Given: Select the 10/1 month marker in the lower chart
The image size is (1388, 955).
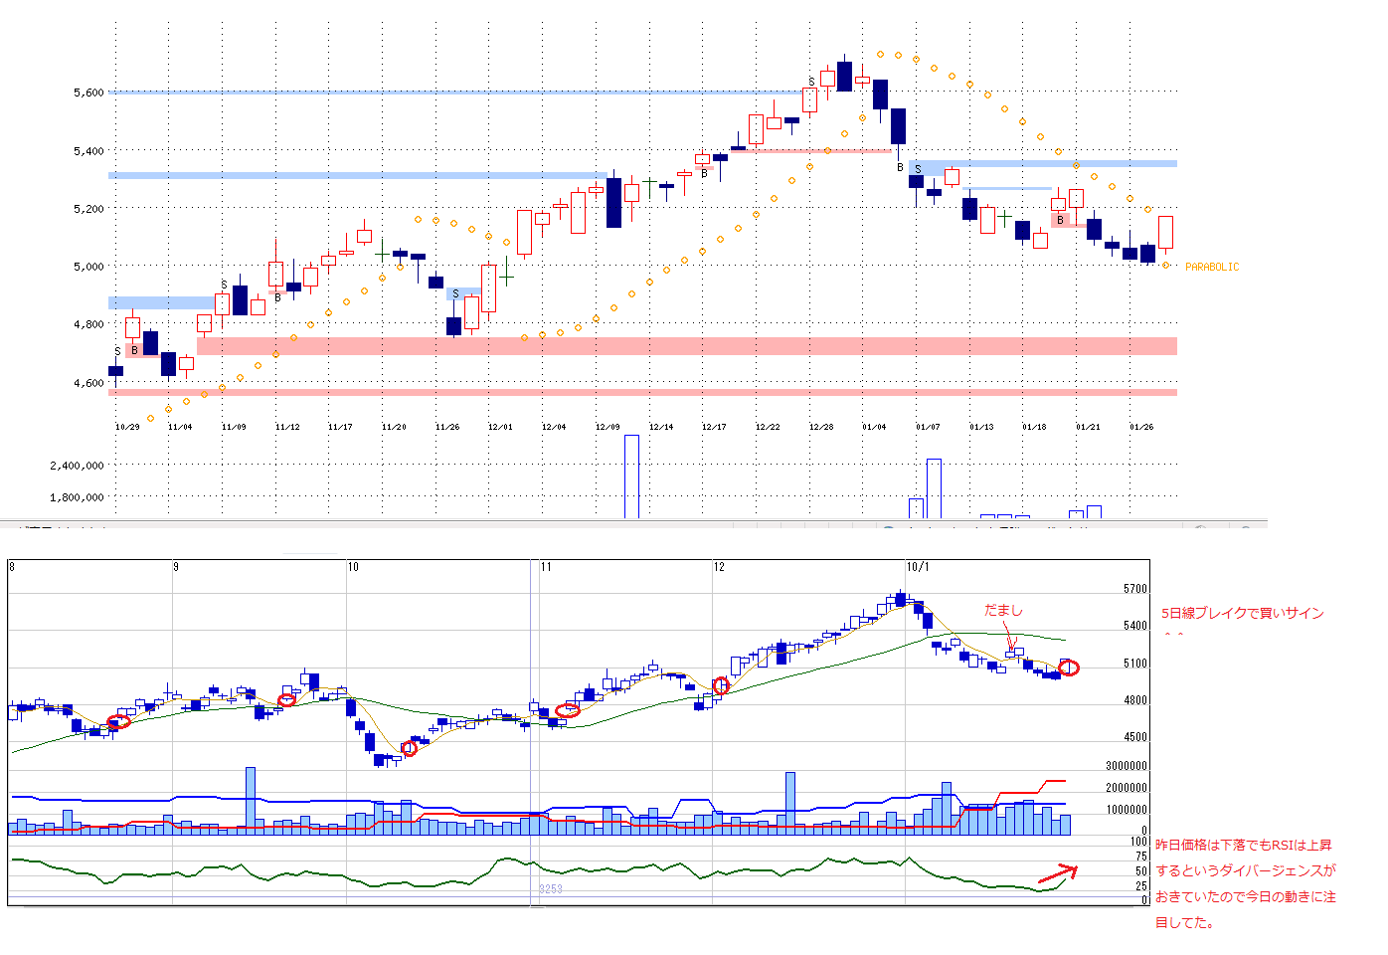Looking at the screenshot, I should [x=918, y=567].
